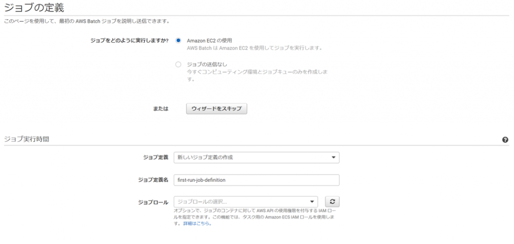Click the ジョブをどのように実行しますか? question label
The image size is (514, 244).
coord(129,40)
